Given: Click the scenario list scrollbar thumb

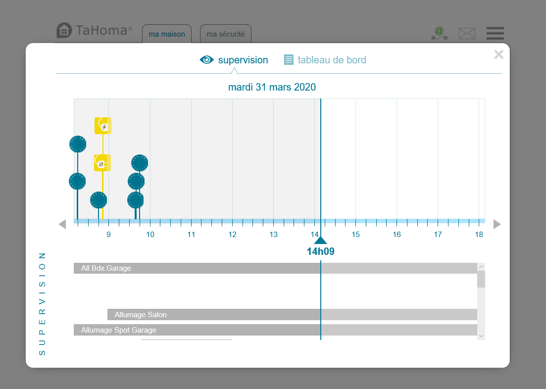Looking at the screenshot, I should click(x=481, y=279).
